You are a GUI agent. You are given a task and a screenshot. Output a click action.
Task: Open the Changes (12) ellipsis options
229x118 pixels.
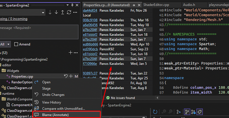[x=76, y=53]
